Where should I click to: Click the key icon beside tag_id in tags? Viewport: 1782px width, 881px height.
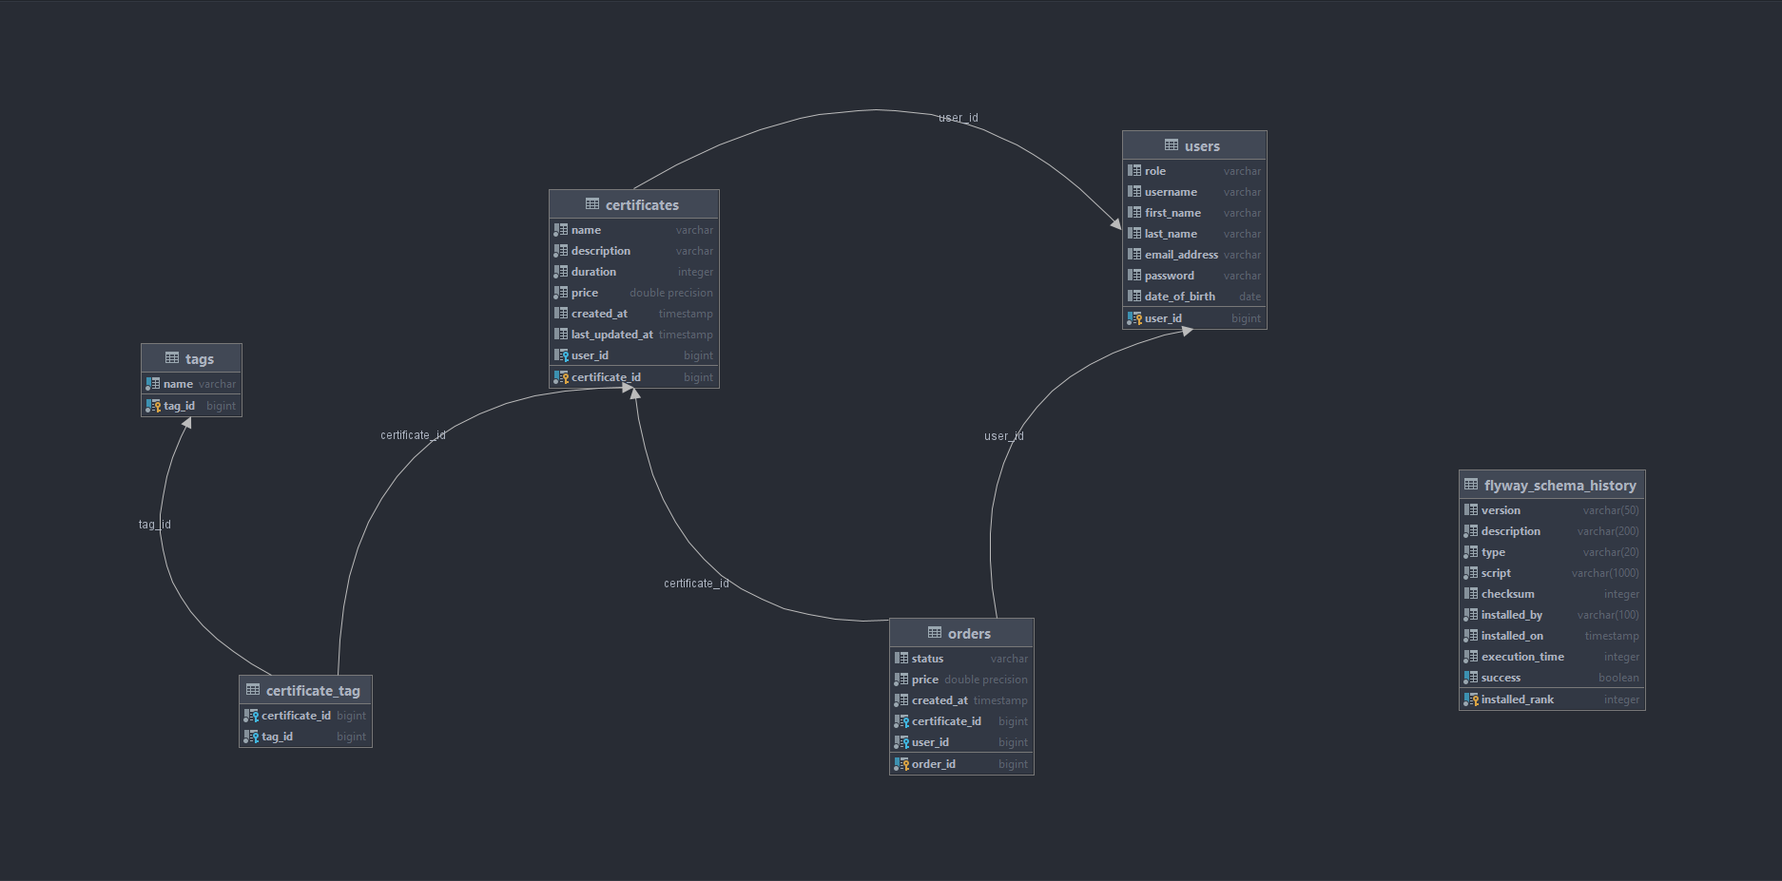(x=153, y=406)
